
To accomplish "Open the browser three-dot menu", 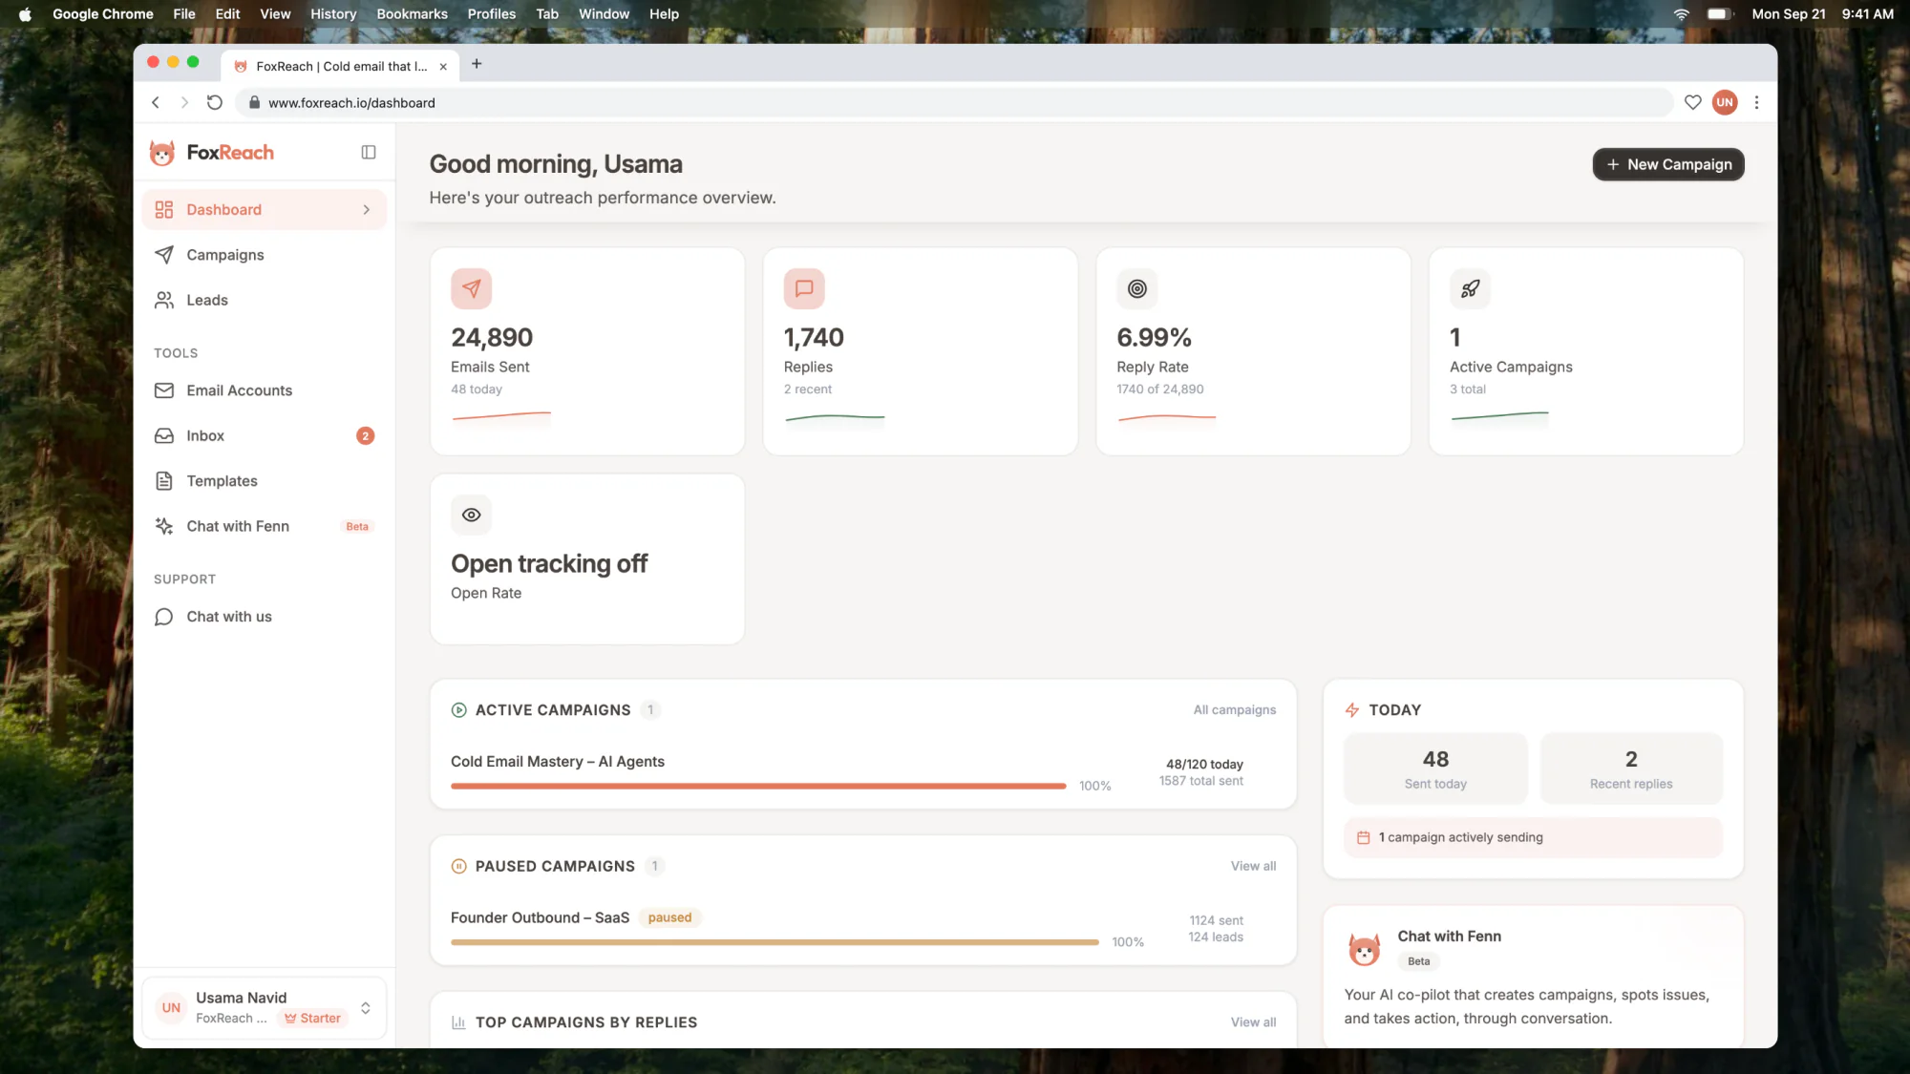I will pos(1756,102).
